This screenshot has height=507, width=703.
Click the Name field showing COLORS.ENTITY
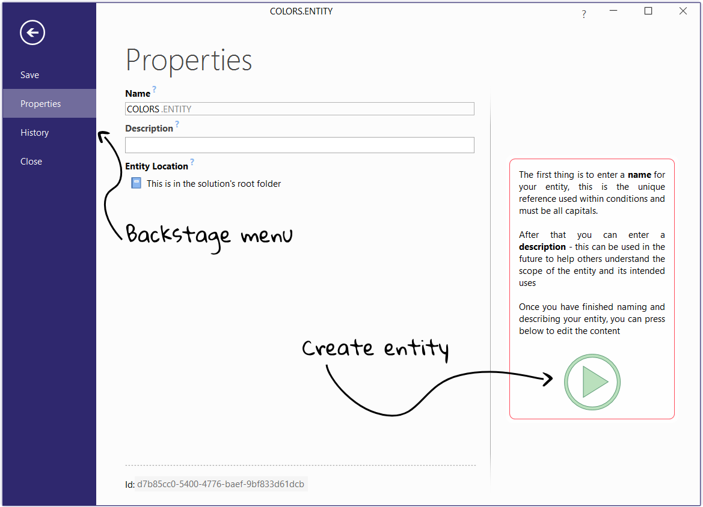point(299,109)
